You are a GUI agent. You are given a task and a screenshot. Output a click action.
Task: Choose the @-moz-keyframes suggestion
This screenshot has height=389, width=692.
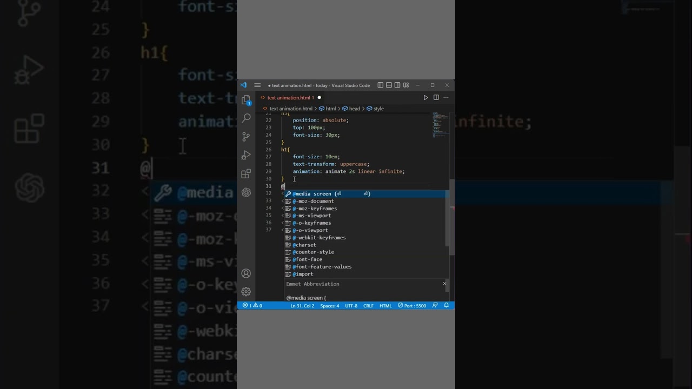coord(365,209)
